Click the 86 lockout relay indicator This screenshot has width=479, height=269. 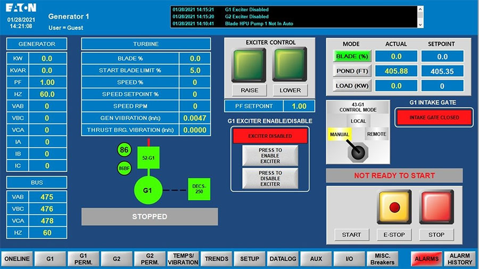pos(124,150)
